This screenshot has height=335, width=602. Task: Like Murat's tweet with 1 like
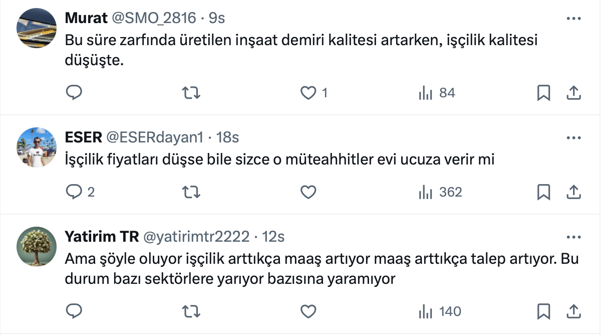[309, 93]
